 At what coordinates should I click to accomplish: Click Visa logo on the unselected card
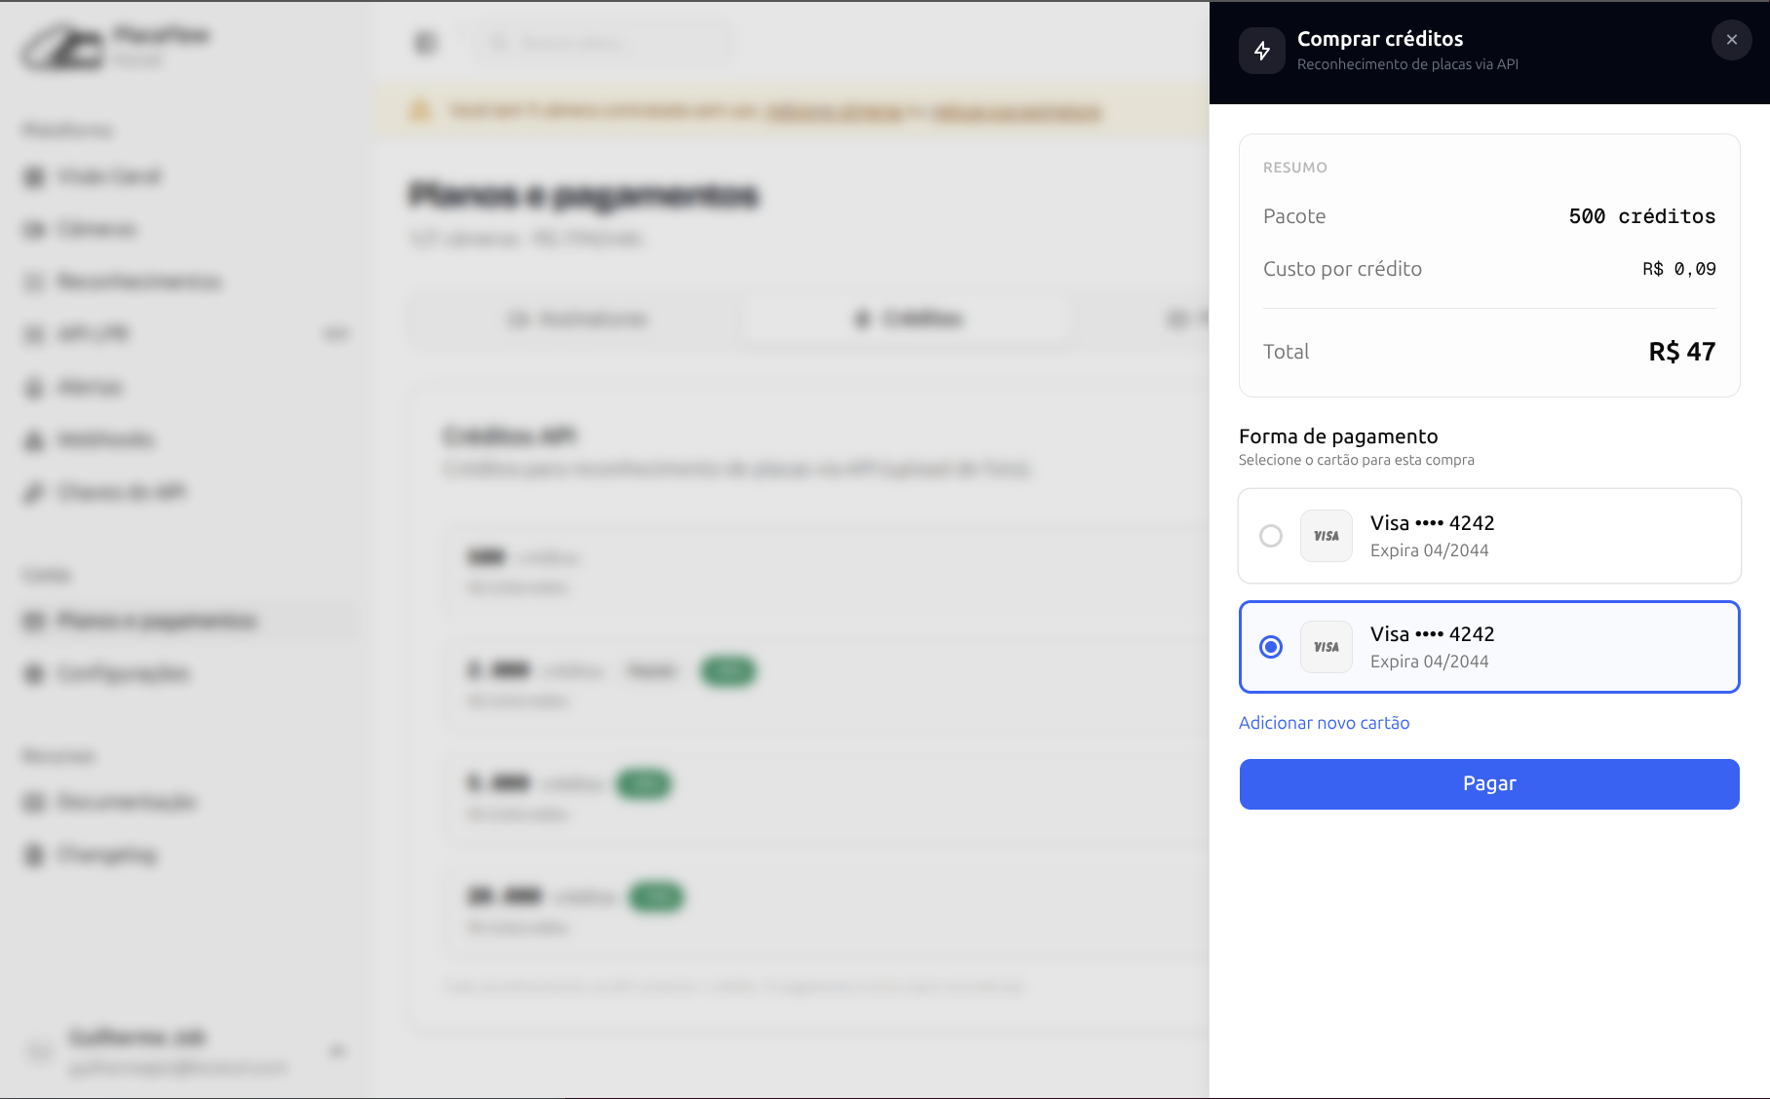tap(1326, 536)
